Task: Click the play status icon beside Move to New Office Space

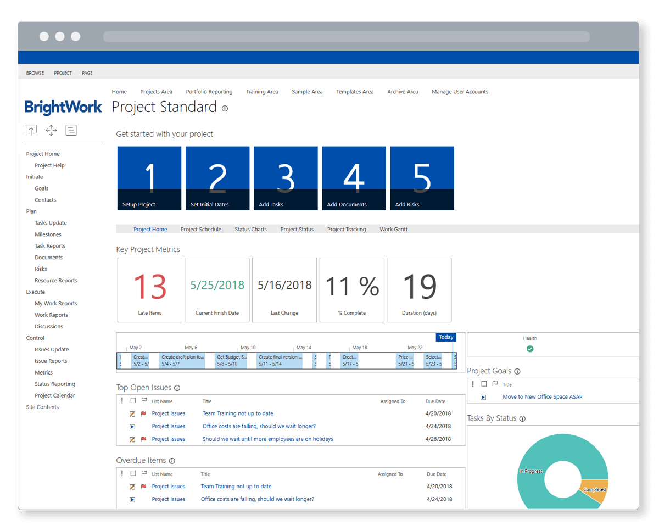Action: [483, 398]
